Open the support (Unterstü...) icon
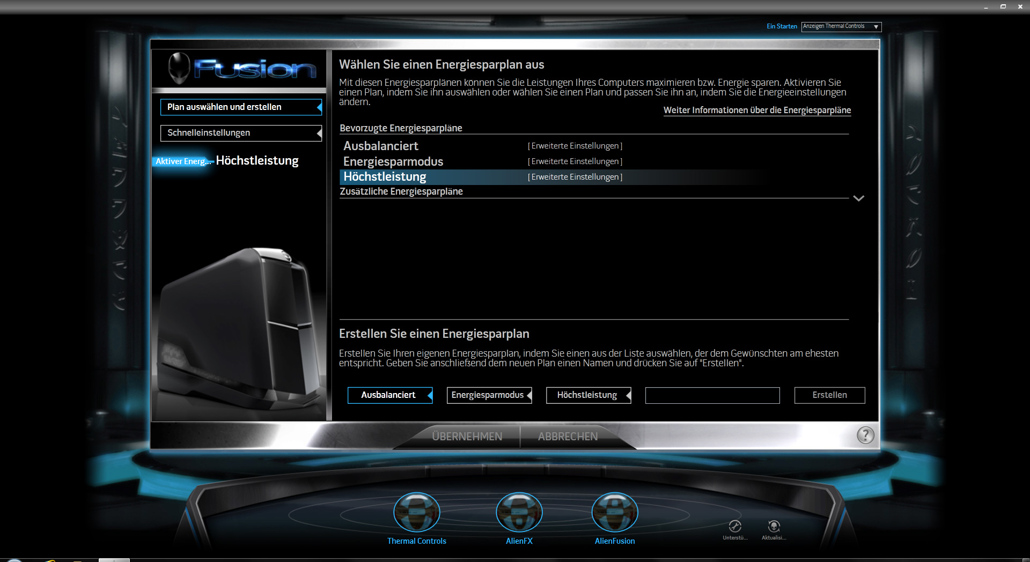 pyautogui.click(x=735, y=526)
